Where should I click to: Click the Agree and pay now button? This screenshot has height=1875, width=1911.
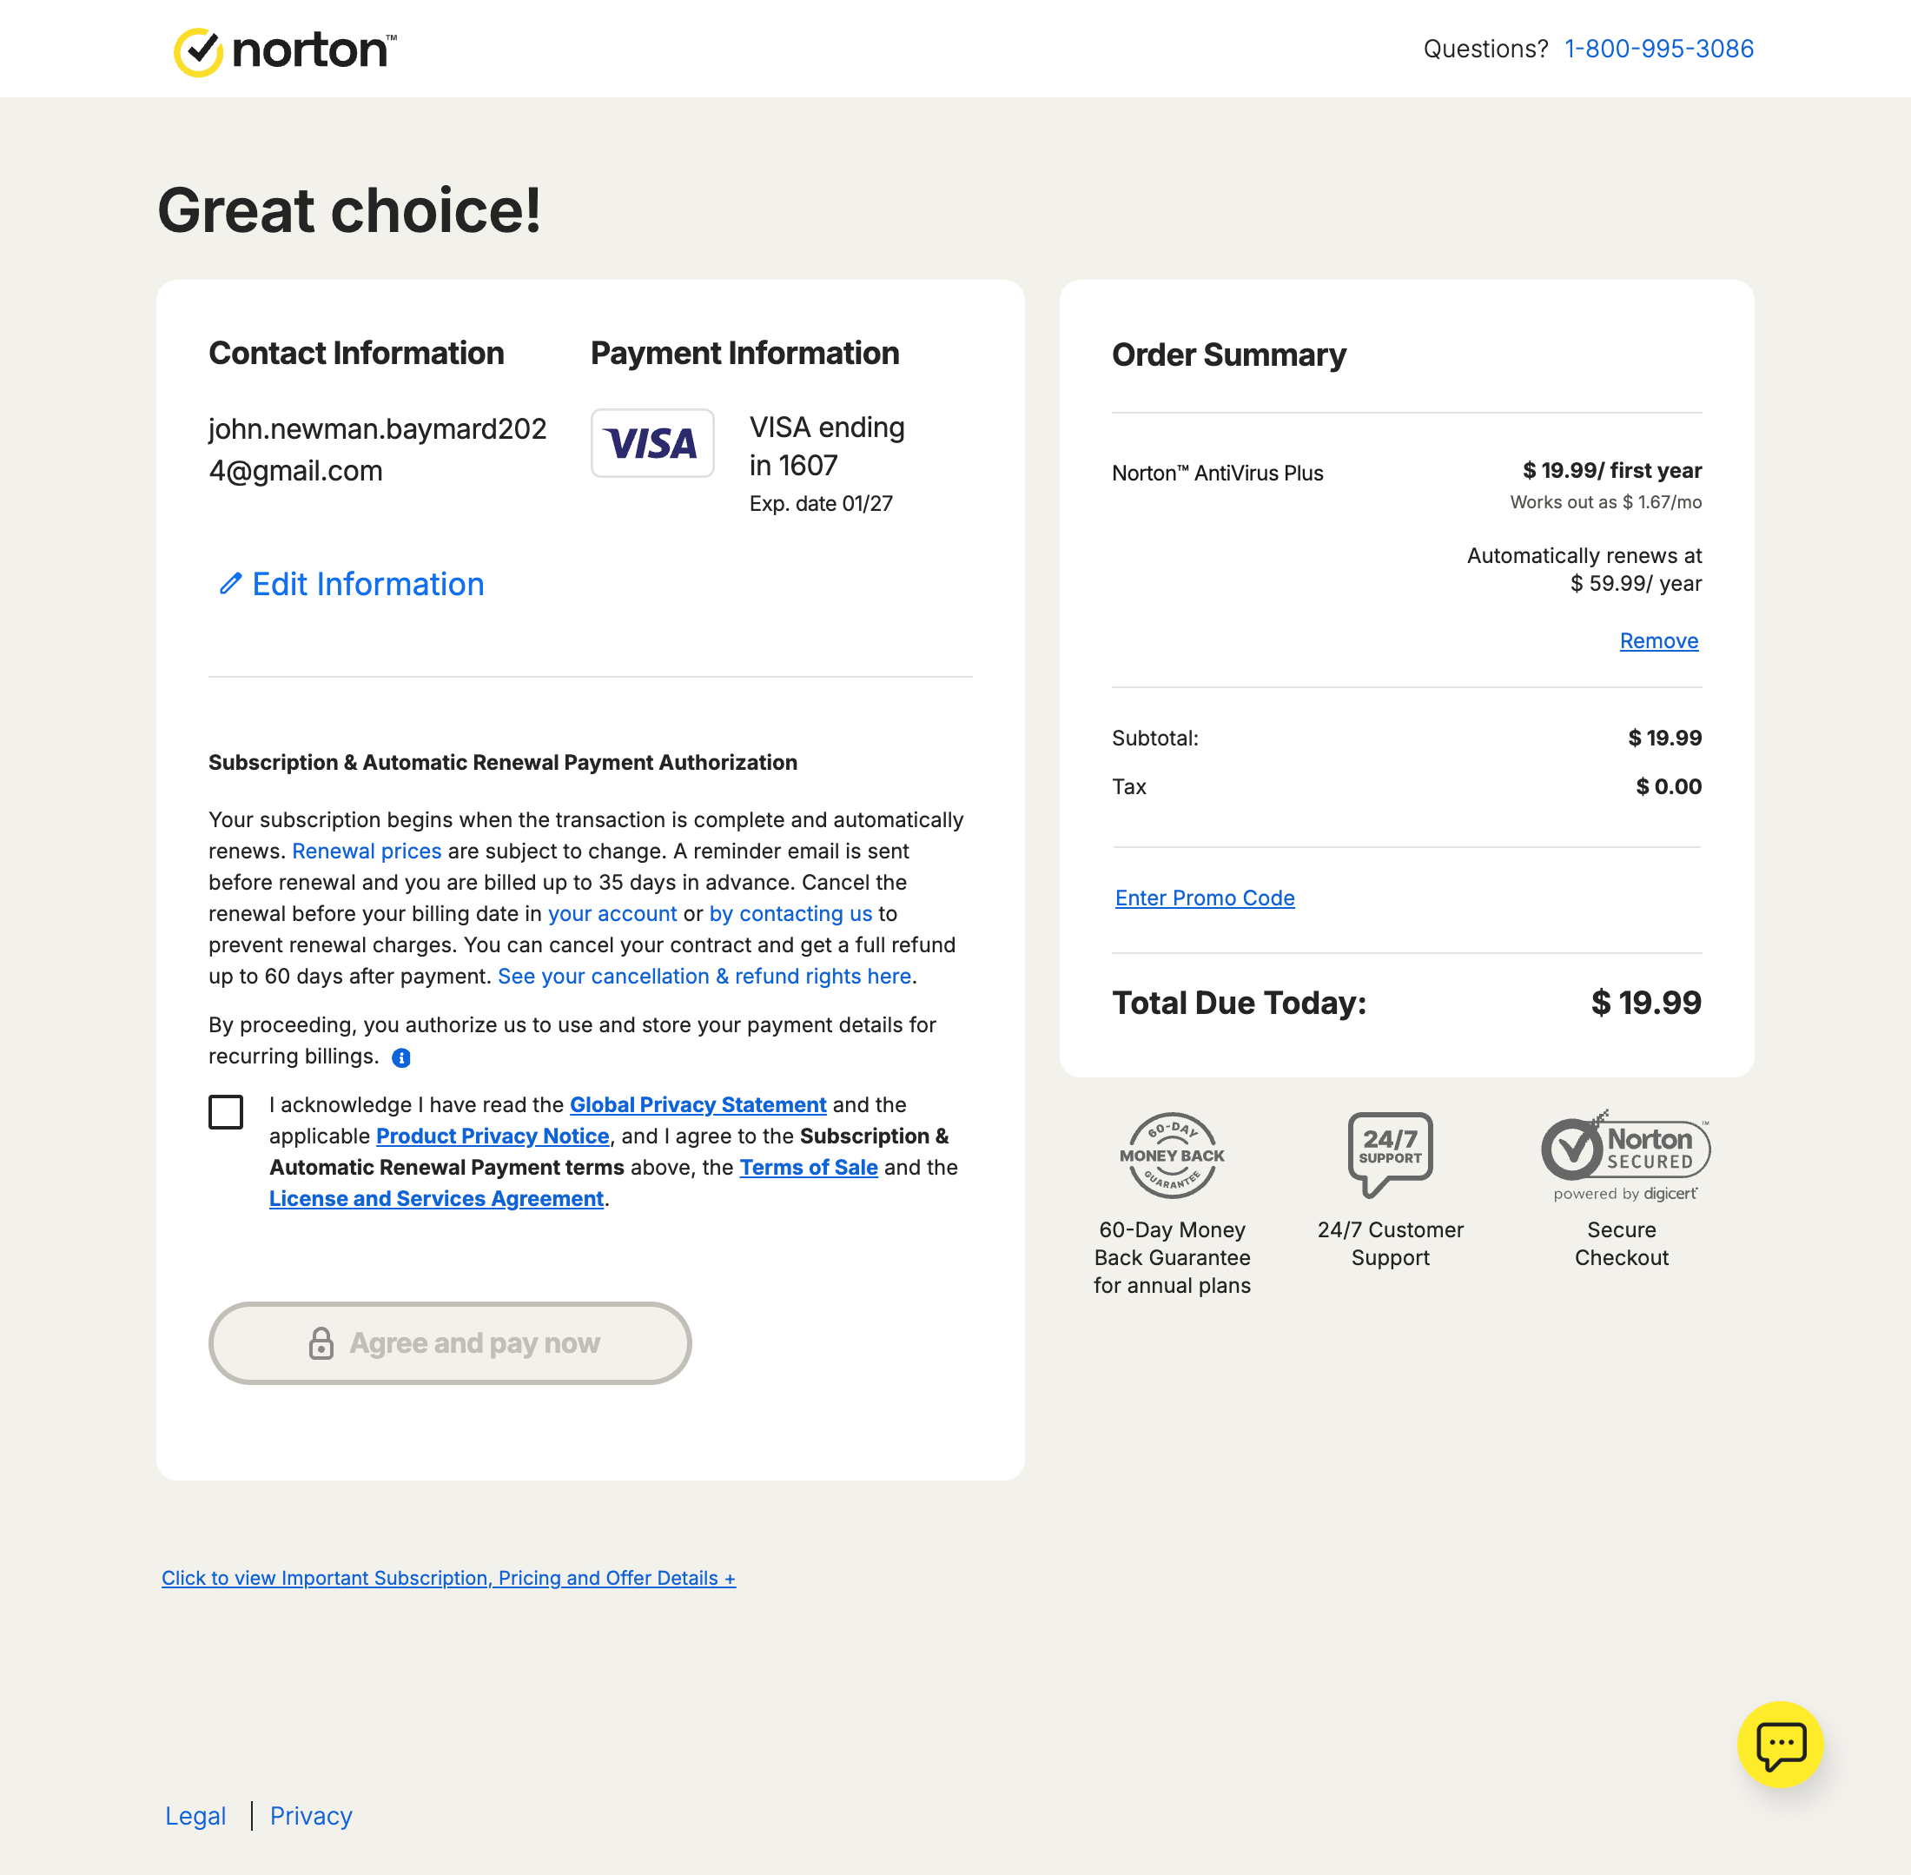tap(450, 1342)
